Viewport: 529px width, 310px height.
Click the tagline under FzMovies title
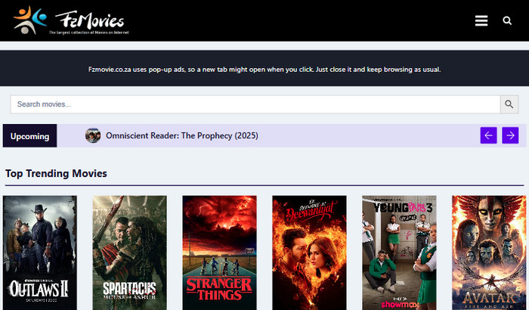tap(88, 33)
